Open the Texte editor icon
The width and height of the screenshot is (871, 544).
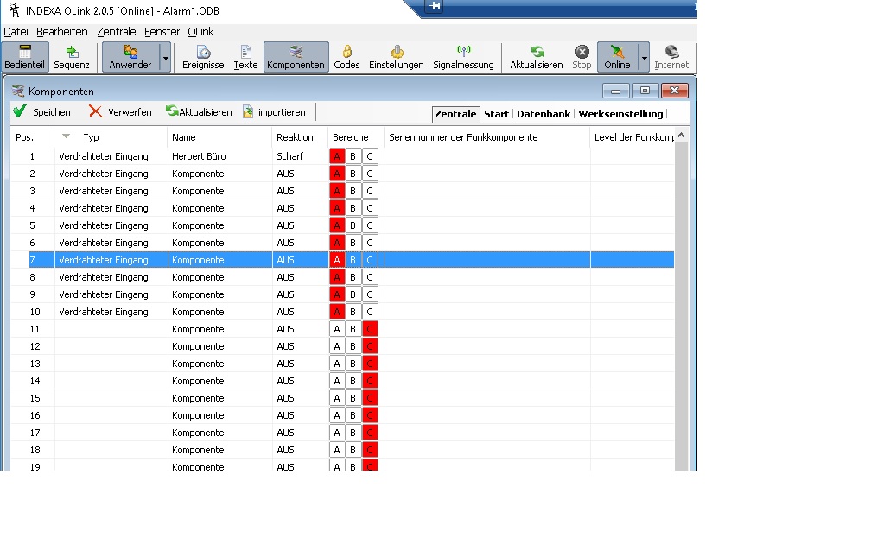pyautogui.click(x=245, y=57)
